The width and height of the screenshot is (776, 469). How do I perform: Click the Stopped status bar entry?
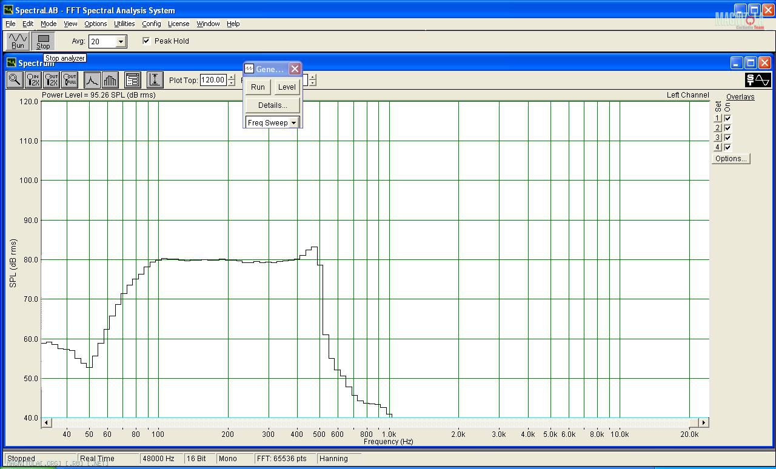(41, 459)
